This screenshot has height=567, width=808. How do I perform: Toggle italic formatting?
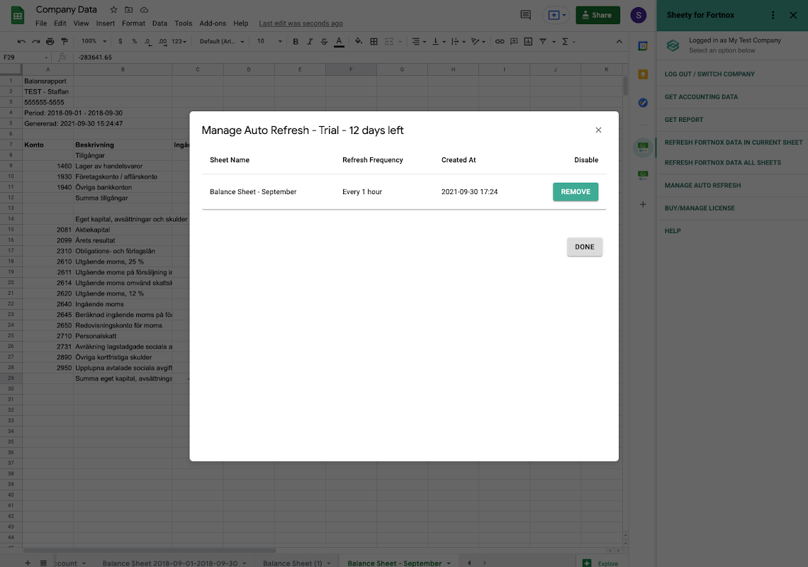pos(310,41)
